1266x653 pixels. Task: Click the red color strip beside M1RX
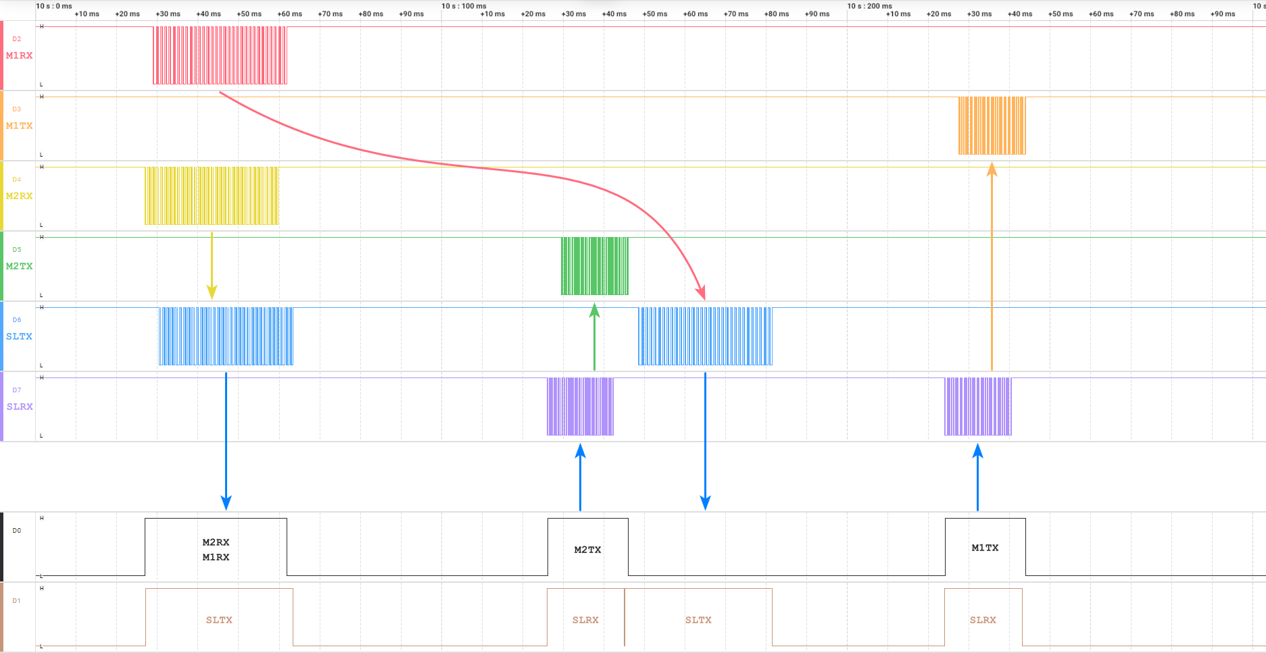click(2, 55)
